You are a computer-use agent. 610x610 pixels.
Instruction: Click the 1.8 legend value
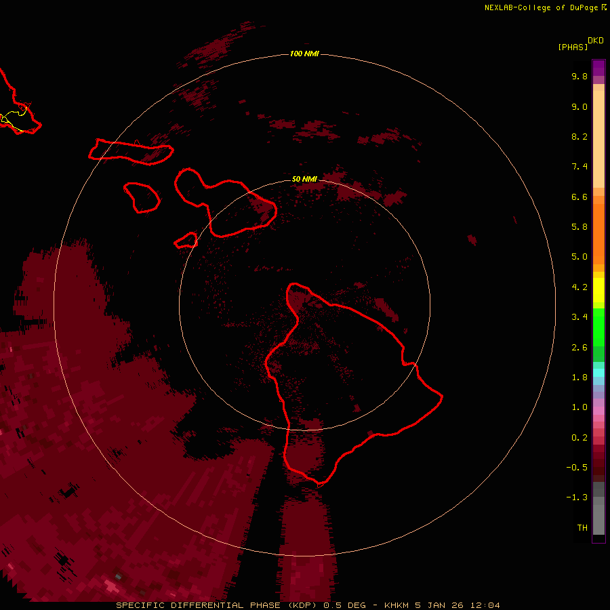579,378
